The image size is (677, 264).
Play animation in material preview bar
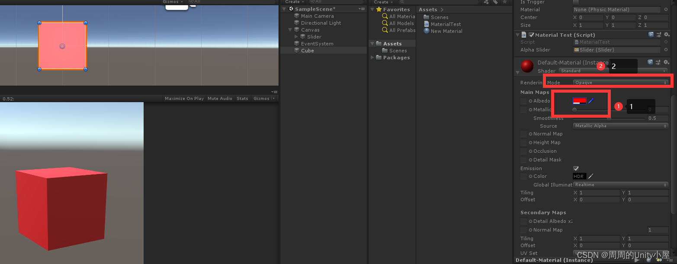point(637,260)
